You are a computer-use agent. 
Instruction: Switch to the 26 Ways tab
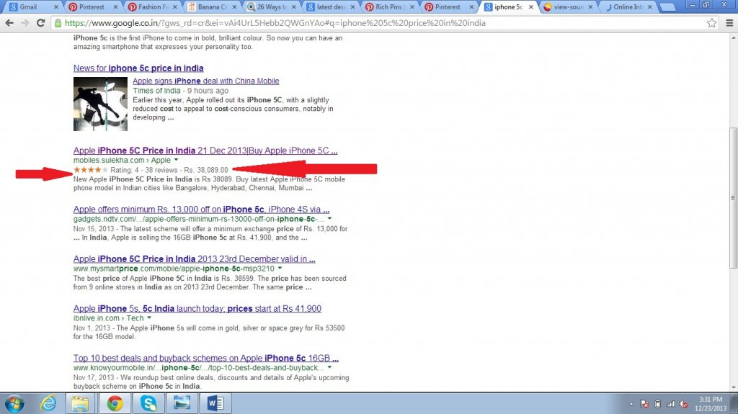click(x=270, y=6)
